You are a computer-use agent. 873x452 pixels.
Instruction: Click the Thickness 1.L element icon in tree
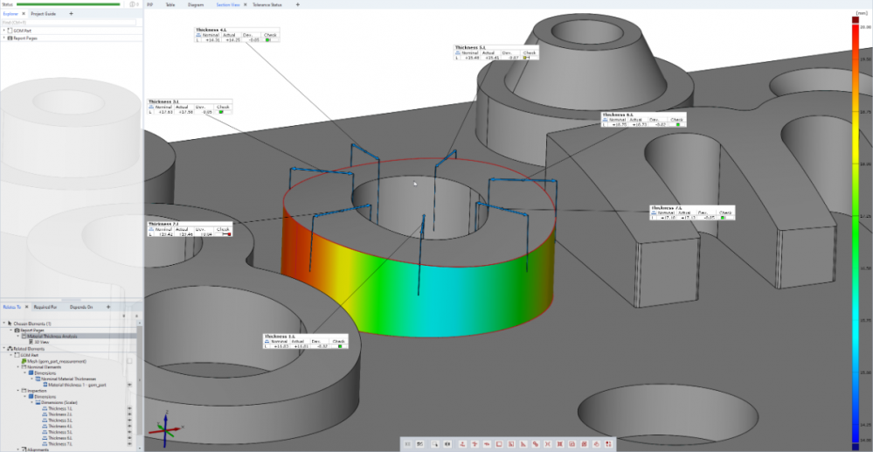click(45, 407)
